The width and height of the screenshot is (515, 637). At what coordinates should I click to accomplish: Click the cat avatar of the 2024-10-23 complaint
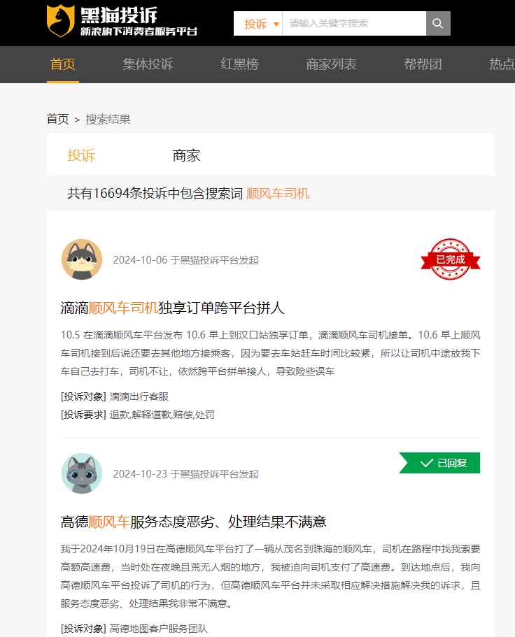pos(82,473)
